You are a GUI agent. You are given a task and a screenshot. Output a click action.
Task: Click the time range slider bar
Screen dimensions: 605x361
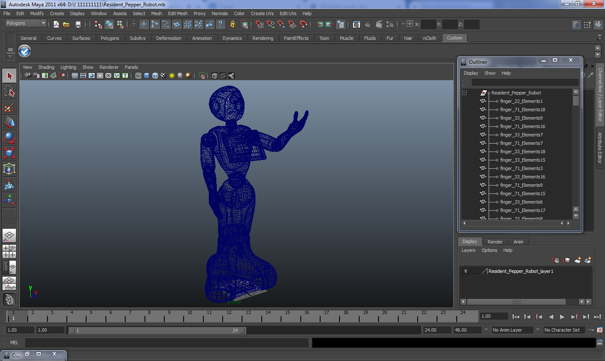coord(158,330)
